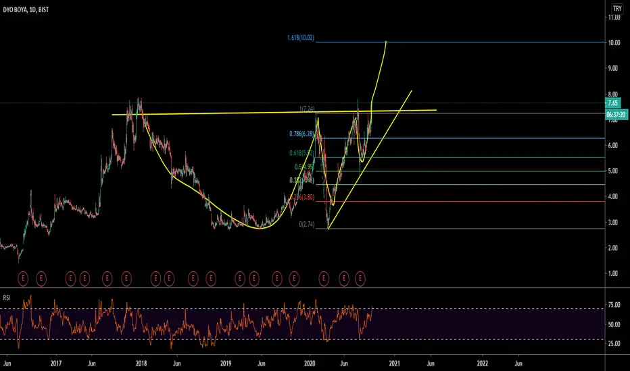Image resolution: width=630 pixels, height=371 pixels.
Task: Select the 1.618(10.02) Fibonacci label
Action: tap(301, 38)
